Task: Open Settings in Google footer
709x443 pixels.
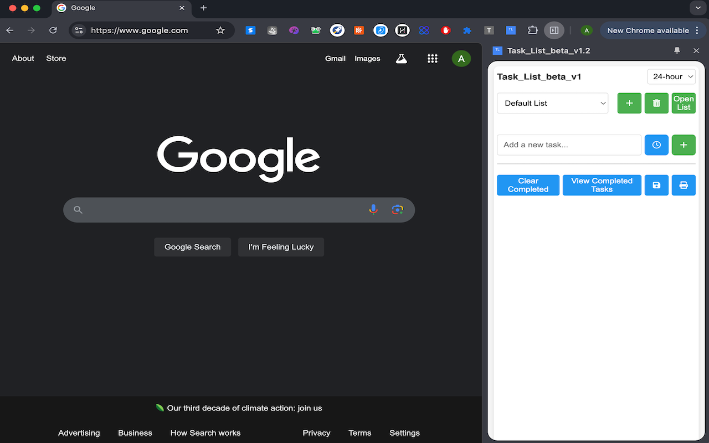Action: coord(404,433)
